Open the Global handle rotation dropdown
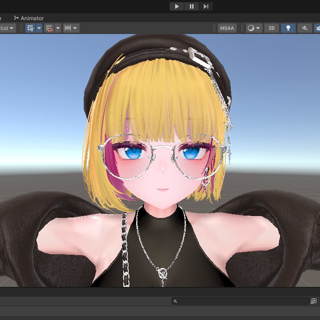The image size is (320, 320). (x=7, y=28)
